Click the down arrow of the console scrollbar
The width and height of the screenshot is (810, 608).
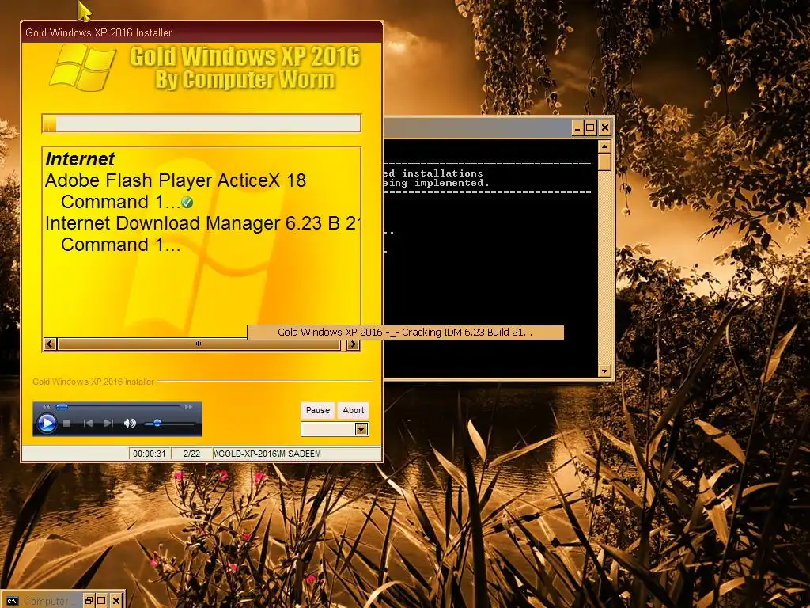604,370
